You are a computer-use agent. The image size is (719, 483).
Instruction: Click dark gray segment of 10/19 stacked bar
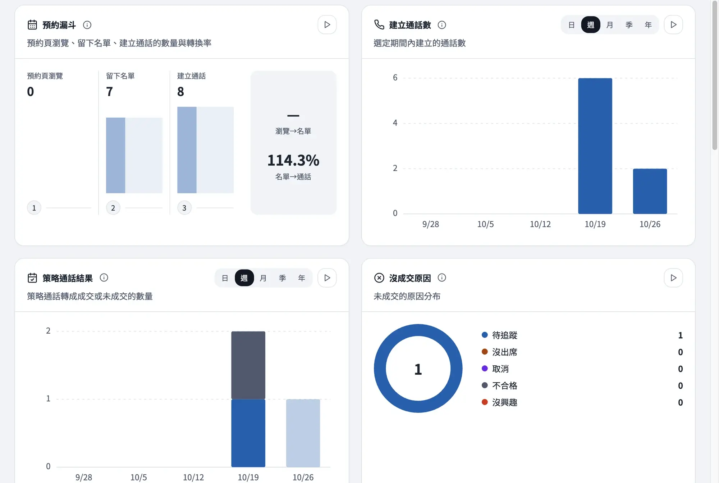coord(248,365)
